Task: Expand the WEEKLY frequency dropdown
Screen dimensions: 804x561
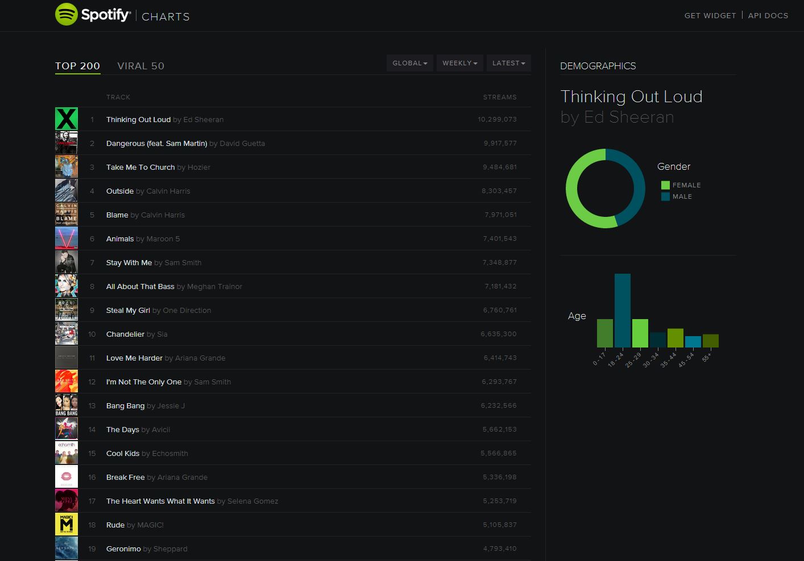Action: coord(460,63)
